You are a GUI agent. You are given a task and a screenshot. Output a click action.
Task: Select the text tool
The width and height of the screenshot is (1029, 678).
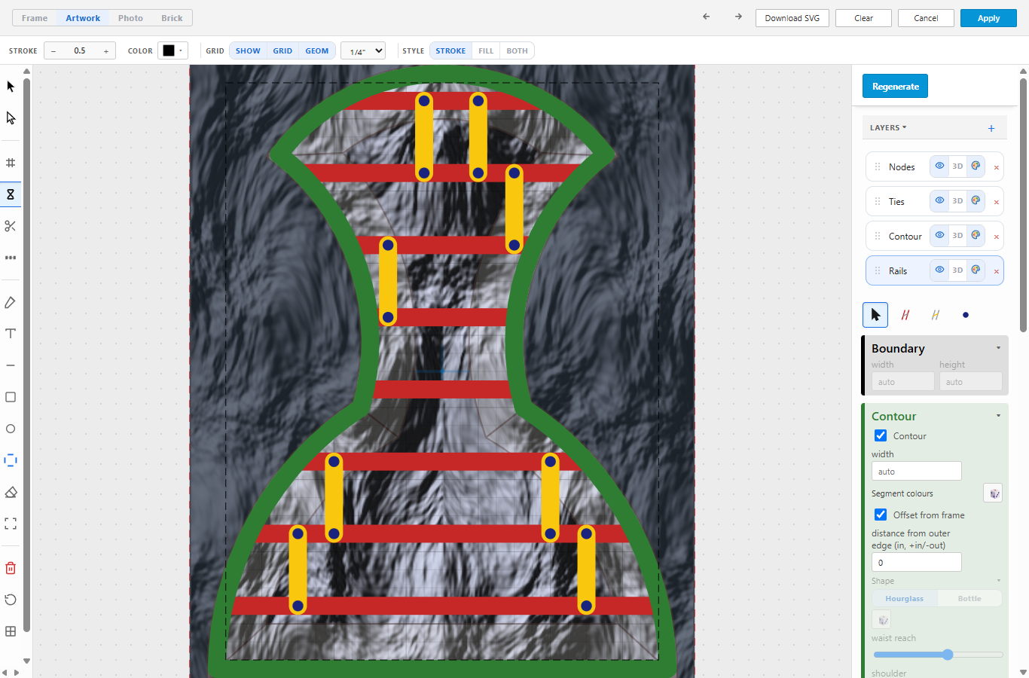coord(11,334)
